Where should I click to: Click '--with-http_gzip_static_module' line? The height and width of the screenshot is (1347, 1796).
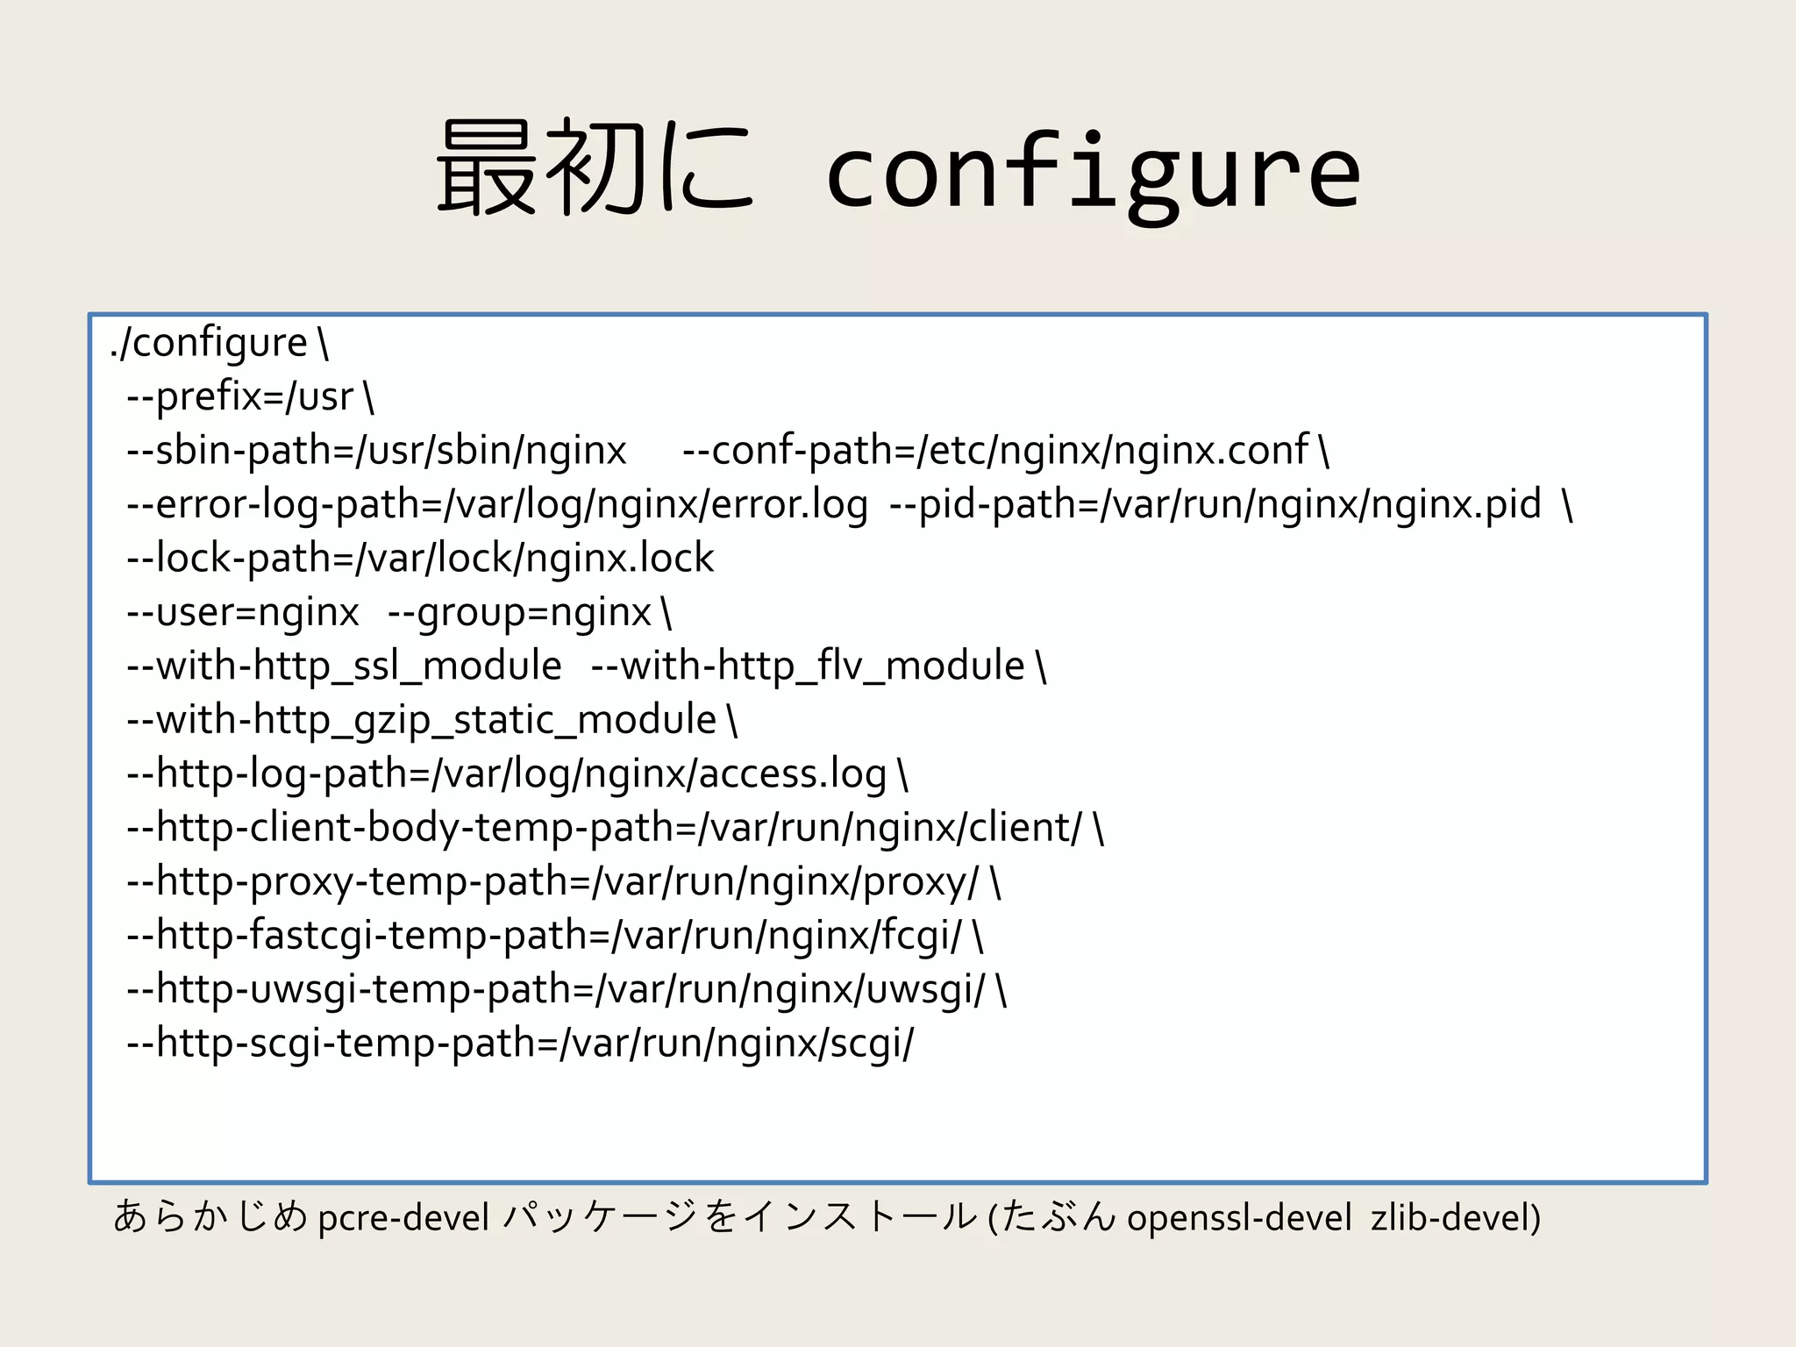tap(432, 721)
